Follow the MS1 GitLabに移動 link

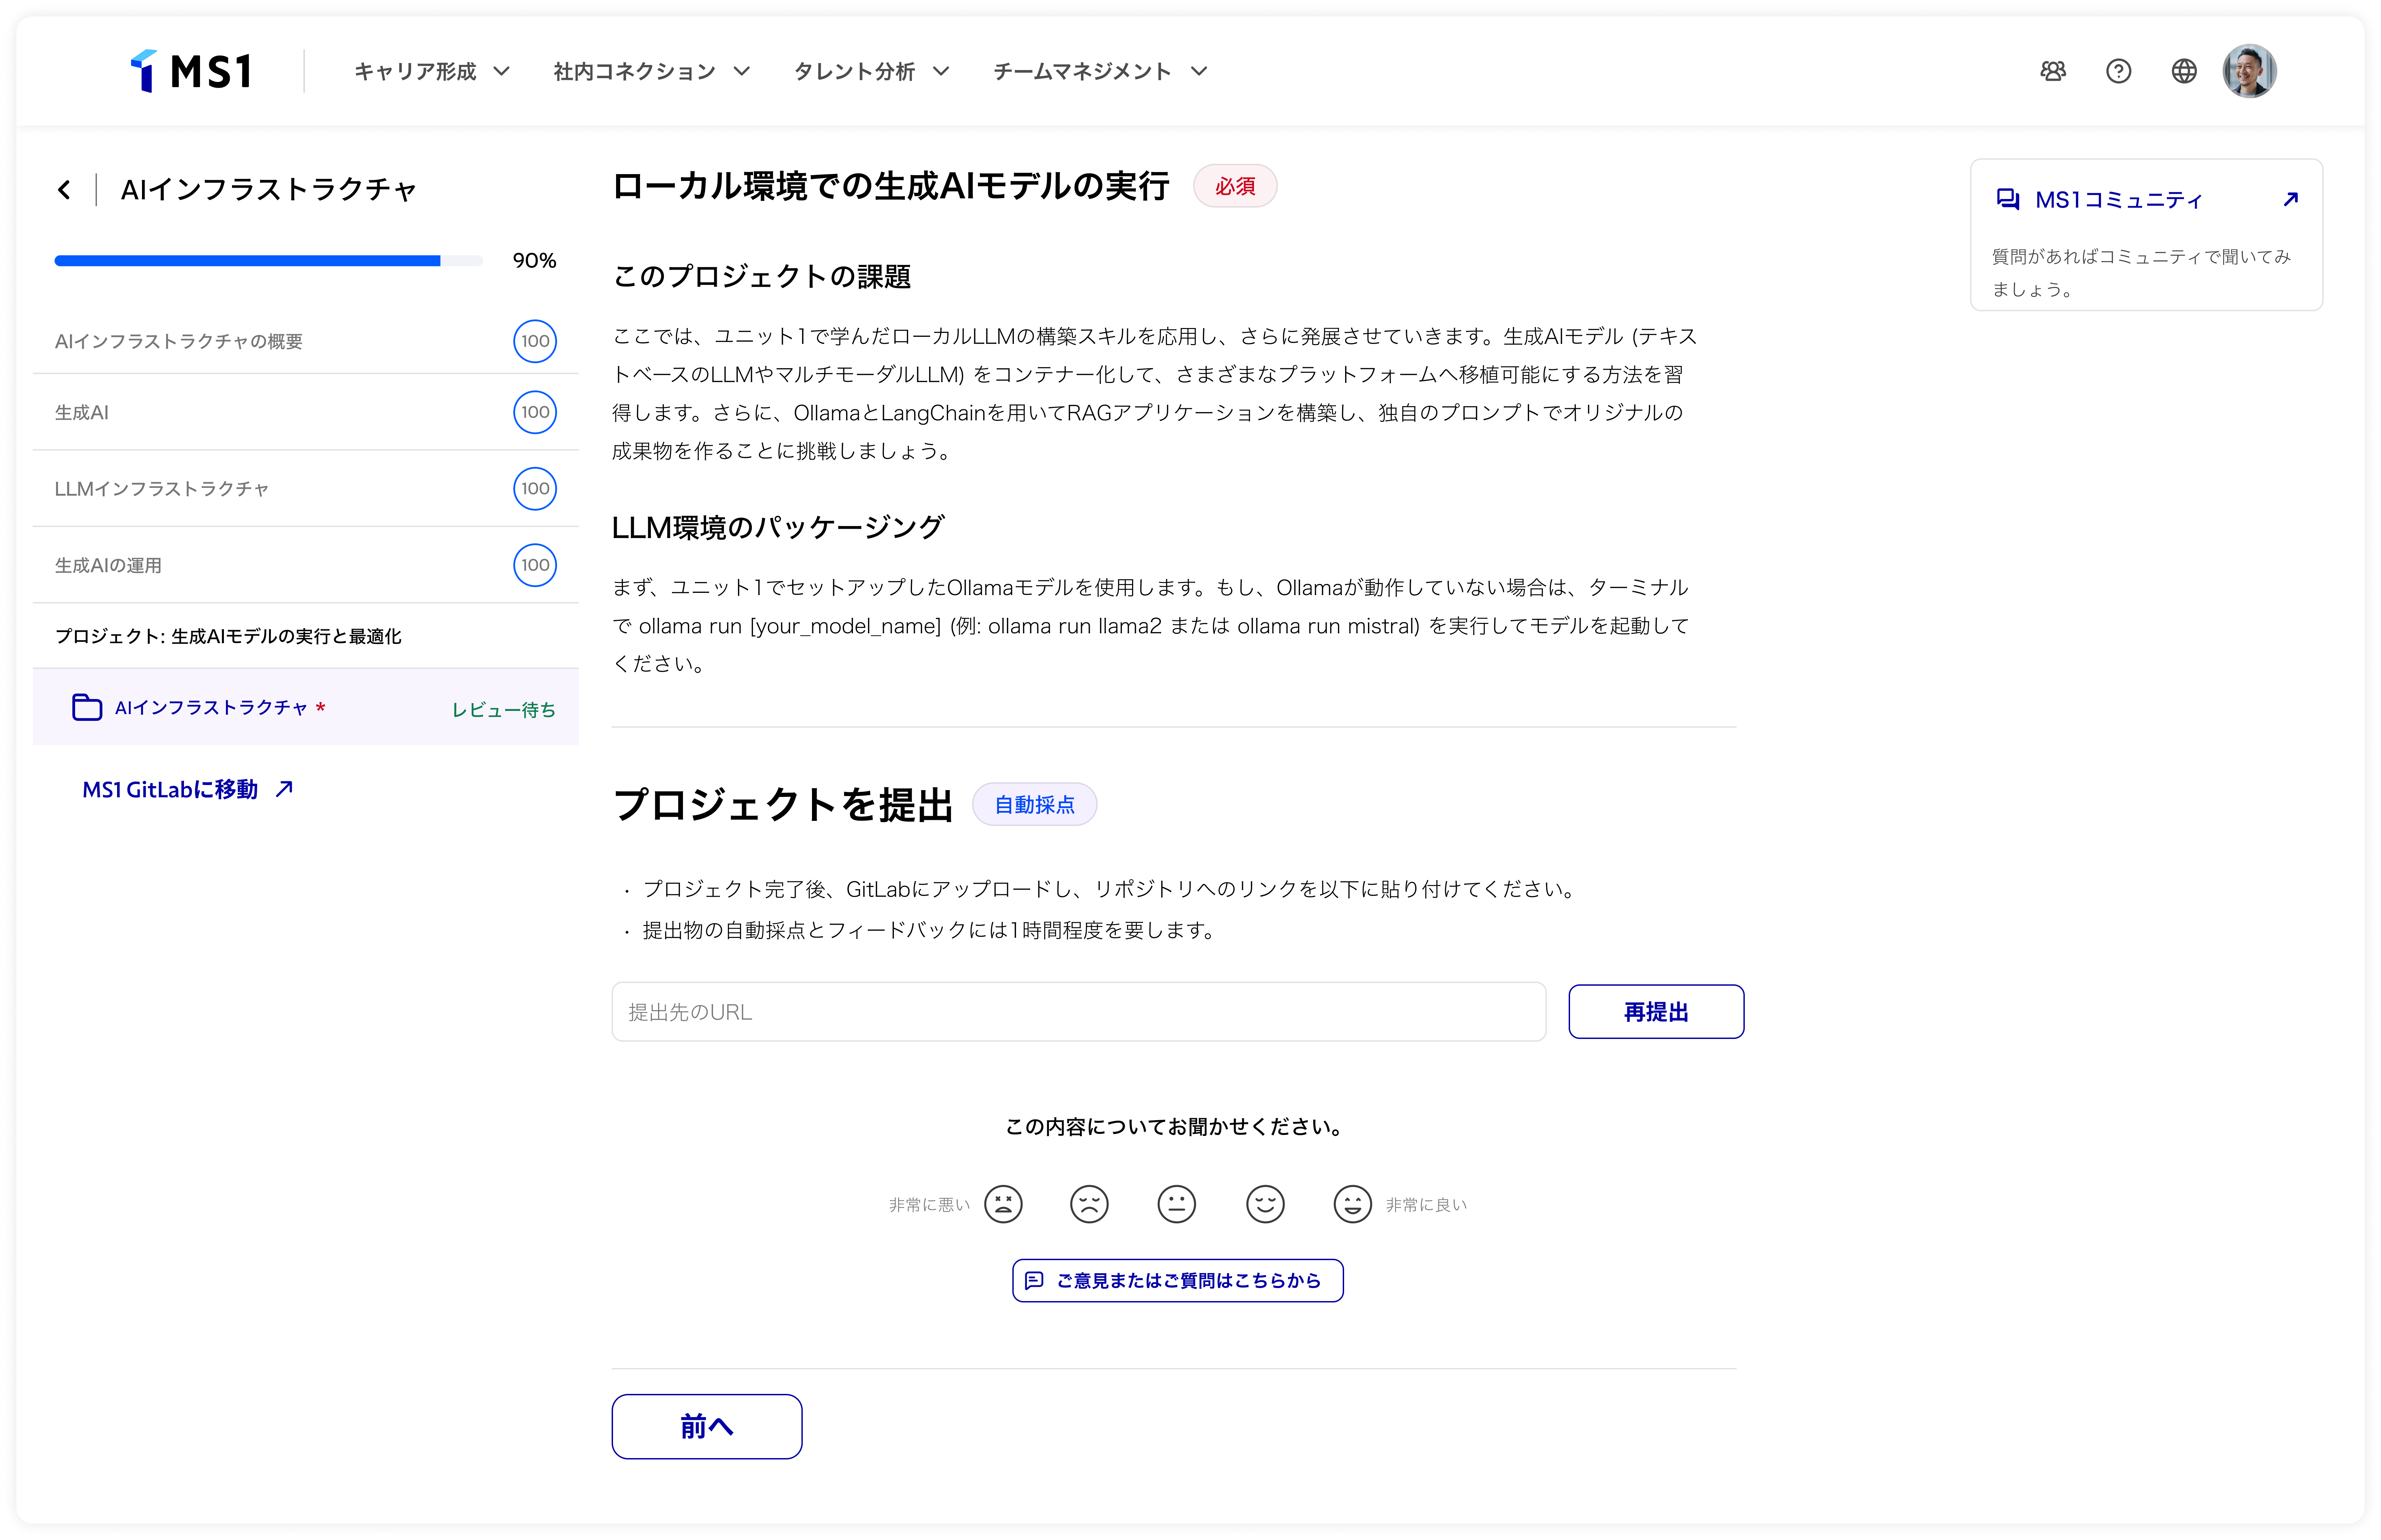click(x=188, y=789)
